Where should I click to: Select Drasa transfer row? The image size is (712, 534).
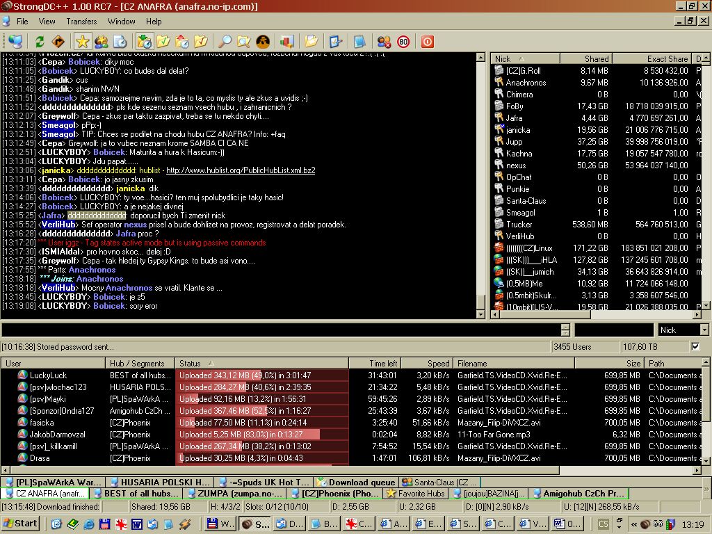(x=352, y=458)
